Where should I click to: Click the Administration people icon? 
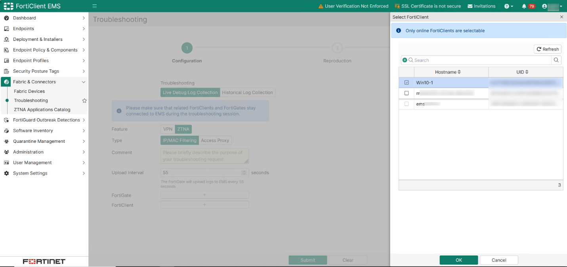[x=6, y=152]
